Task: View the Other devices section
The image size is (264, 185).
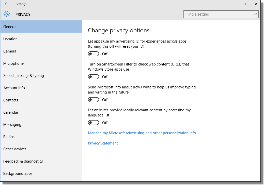Action: [x=15, y=149]
